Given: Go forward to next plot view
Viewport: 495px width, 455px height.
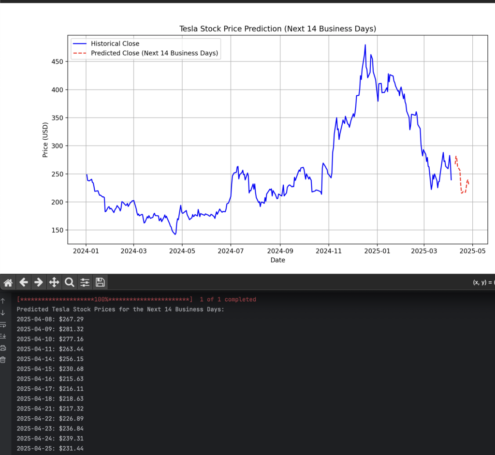Looking at the screenshot, I should coord(39,282).
